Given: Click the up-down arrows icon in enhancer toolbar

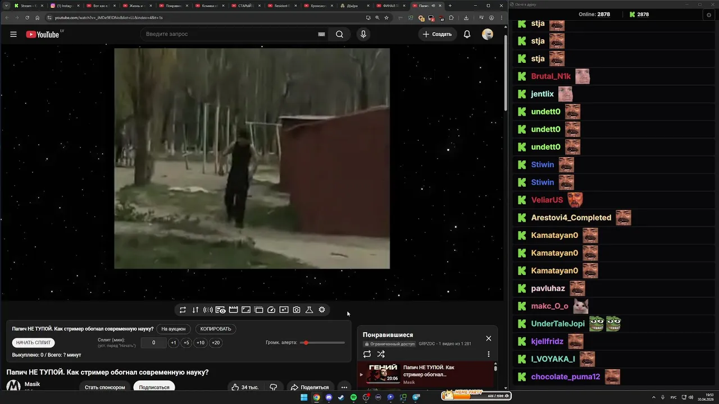Looking at the screenshot, I should [195, 310].
